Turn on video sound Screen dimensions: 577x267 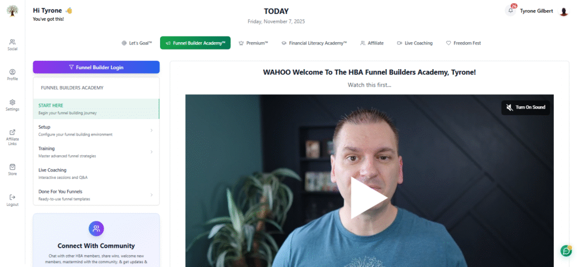coord(526,107)
